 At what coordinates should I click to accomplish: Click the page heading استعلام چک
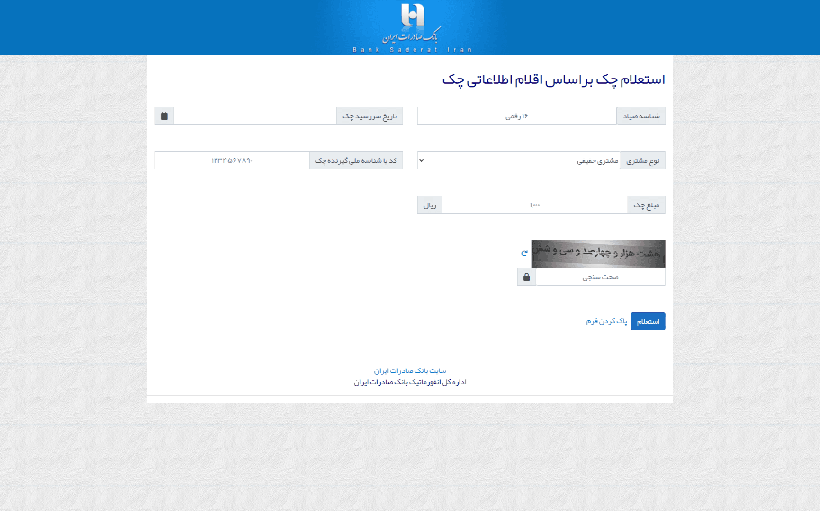coord(554,79)
